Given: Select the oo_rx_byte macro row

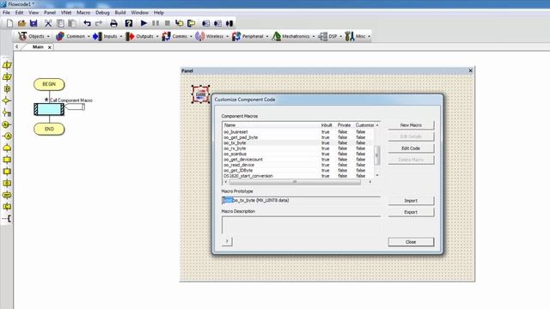Looking at the screenshot, I should click(x=298, y=148).
